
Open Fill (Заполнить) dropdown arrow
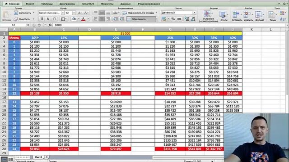[x=33, y=13]
